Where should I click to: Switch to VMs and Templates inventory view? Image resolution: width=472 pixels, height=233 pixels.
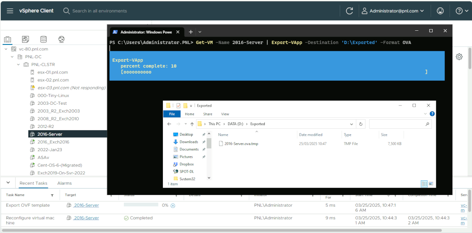(x=26, y=39)
